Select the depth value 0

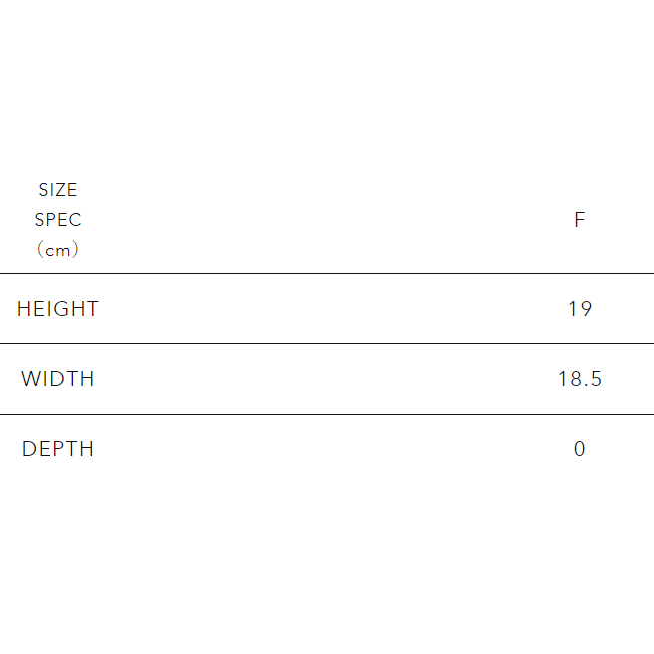coord(579,449)
